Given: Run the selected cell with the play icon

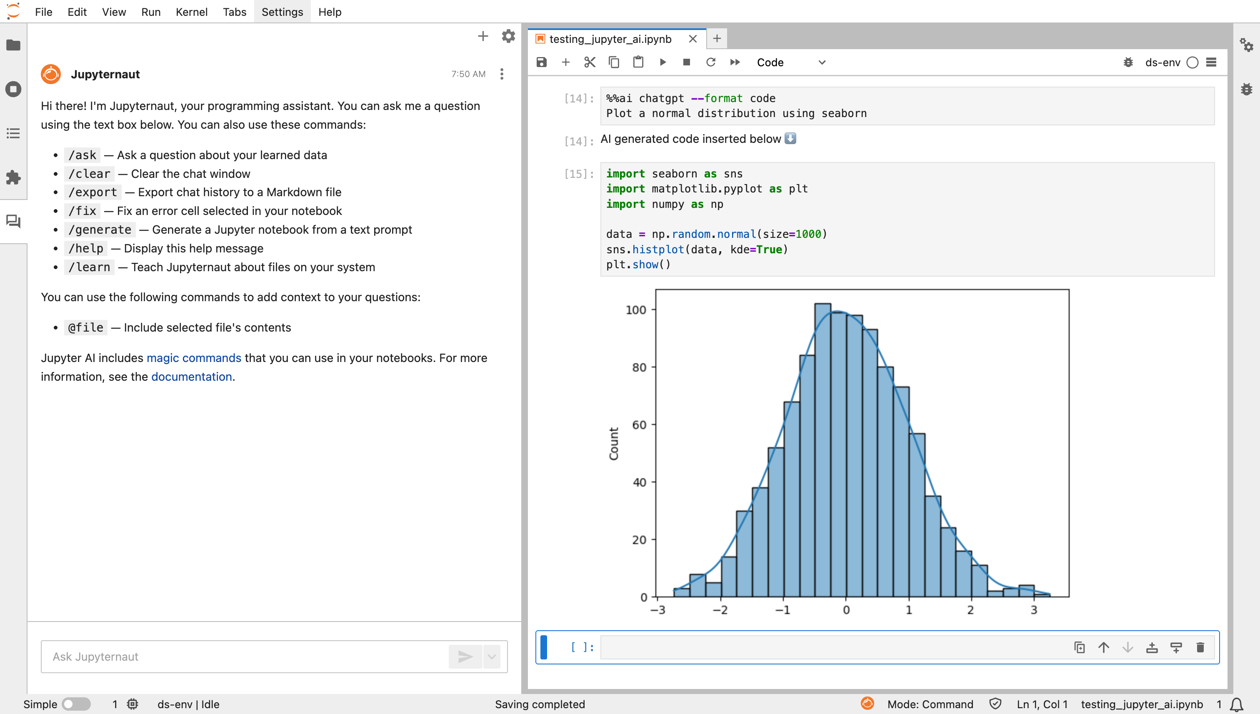Looking at the screenshot, I should click(x=662, y=62).
